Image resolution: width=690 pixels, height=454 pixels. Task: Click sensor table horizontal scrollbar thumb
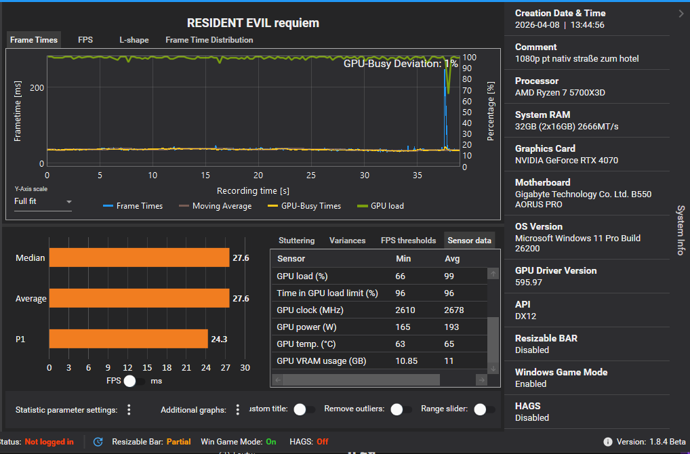pyautogui.click(x=361, y=379)
